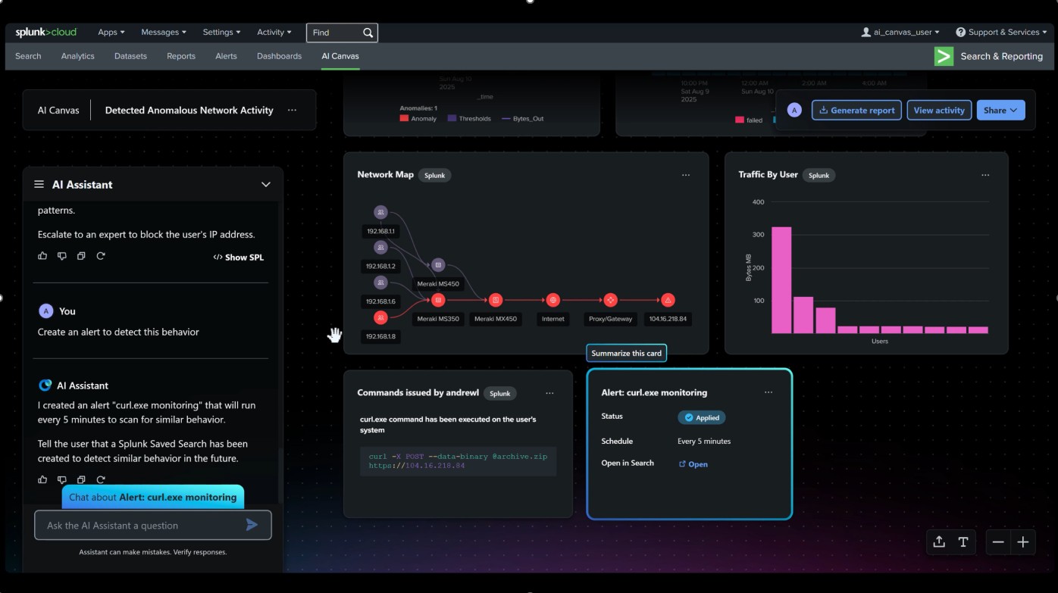
Task: Click the Find search magnifier icon
Action: coord(368,33)
